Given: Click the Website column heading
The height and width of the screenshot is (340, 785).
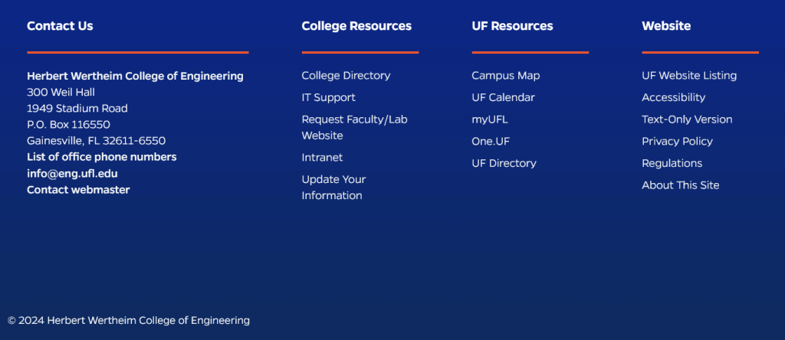Looking at the screenshot, I should click(666, 26).
